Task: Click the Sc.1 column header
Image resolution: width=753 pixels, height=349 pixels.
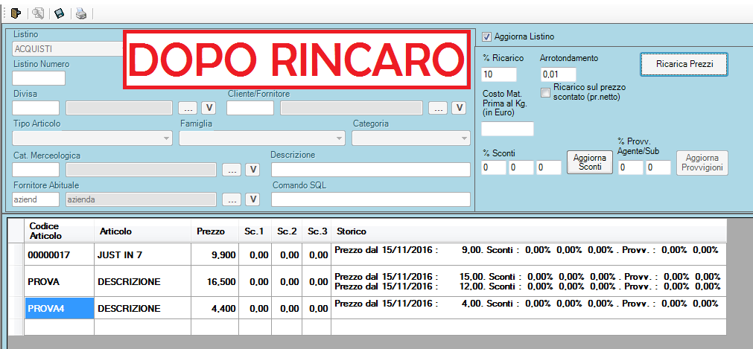Action: (x=255, y=231)
